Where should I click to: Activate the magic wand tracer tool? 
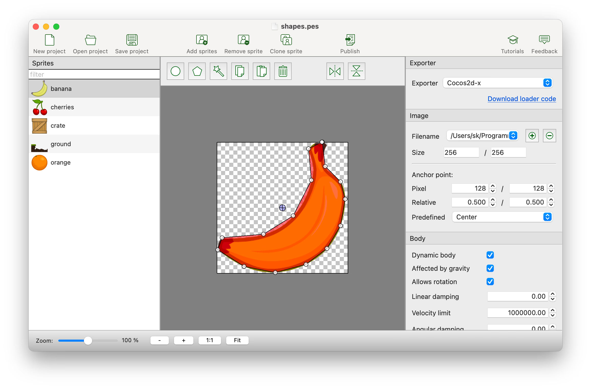coord(218,71)
